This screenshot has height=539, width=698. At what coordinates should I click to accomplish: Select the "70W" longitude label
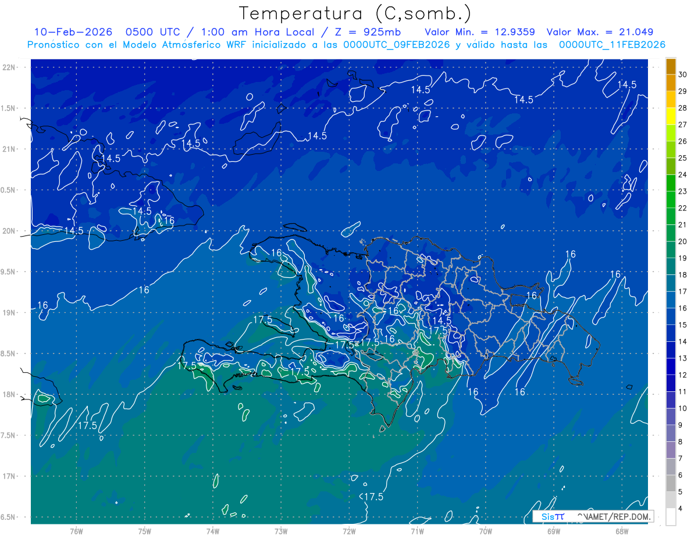pyautogui.click(x=486, y=531)
